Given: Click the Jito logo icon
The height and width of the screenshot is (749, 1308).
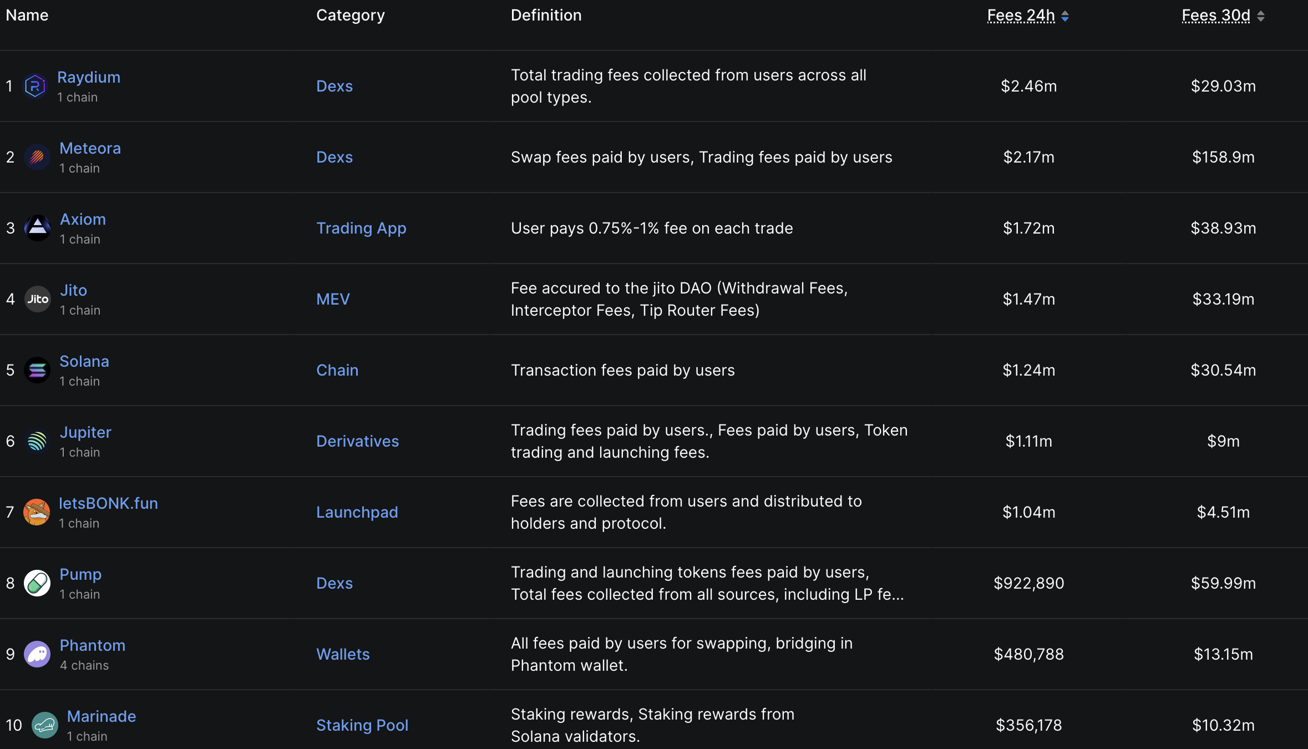Looking at the screenshot, I should click(x=38, y=299).
